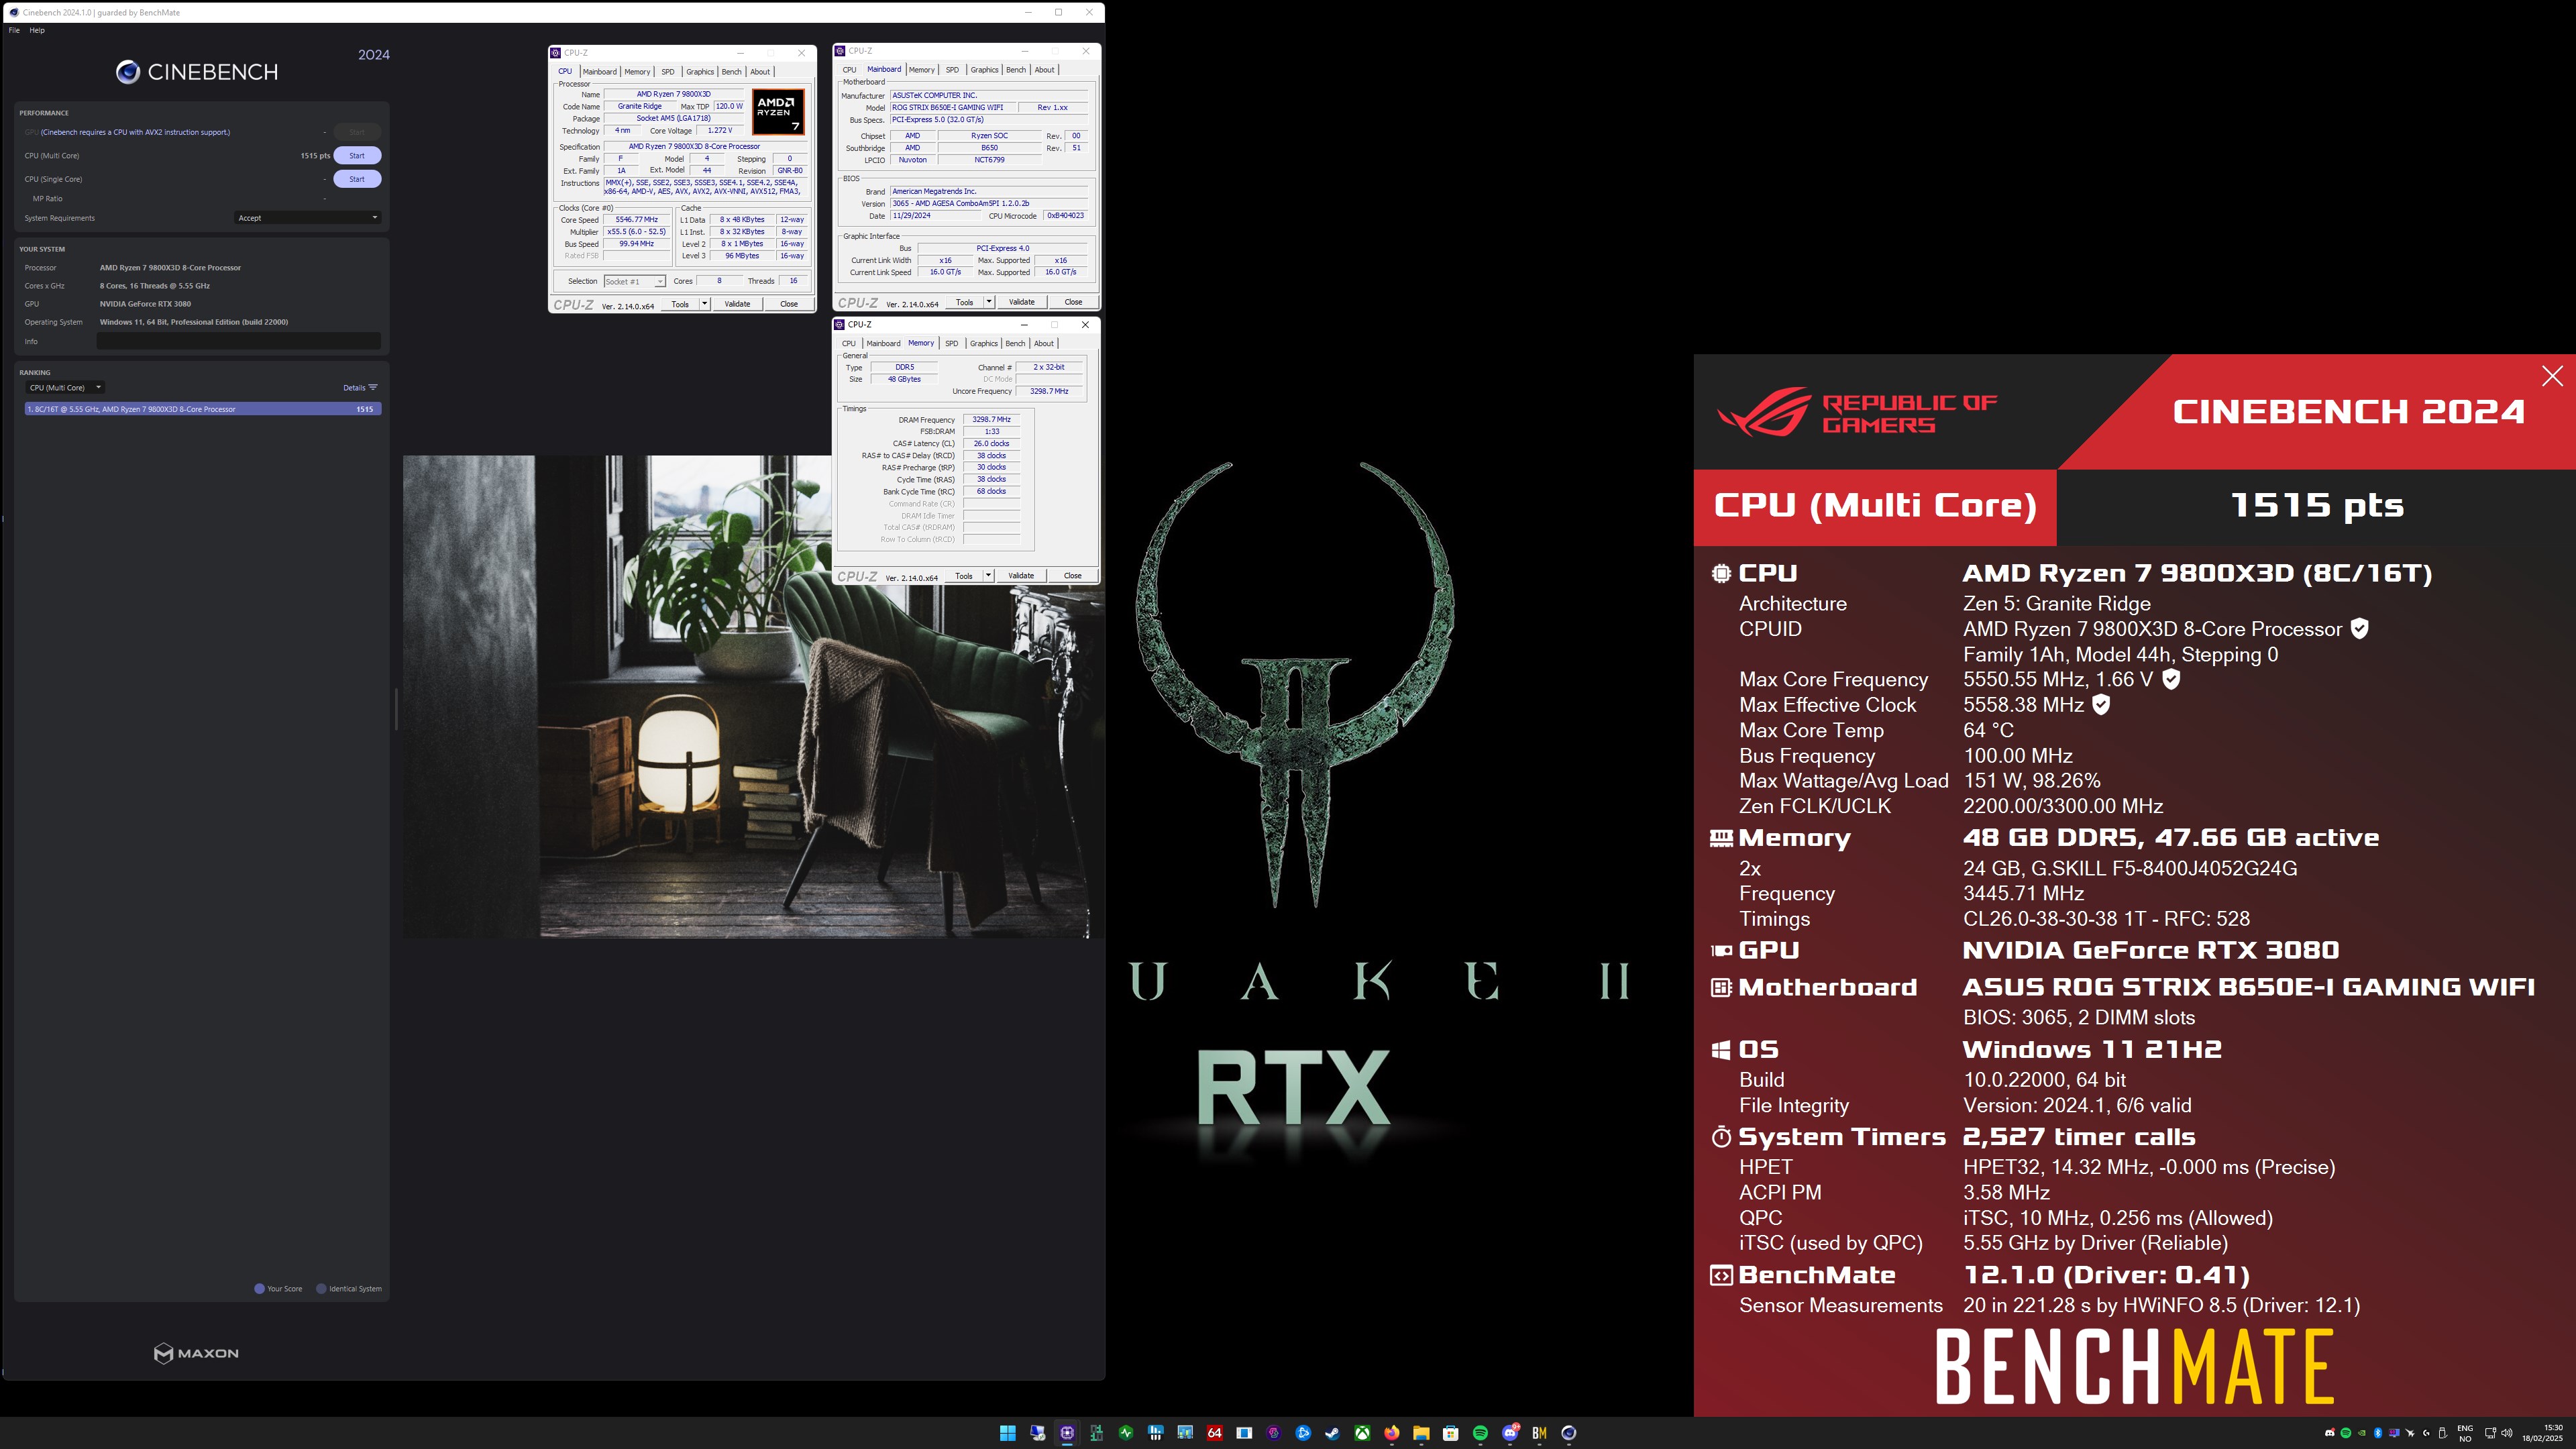Open the Socket #1 selection dropdown in CPU-Z
Image resolution: width=2576 pixels, height=1449 pixels.
635,282
